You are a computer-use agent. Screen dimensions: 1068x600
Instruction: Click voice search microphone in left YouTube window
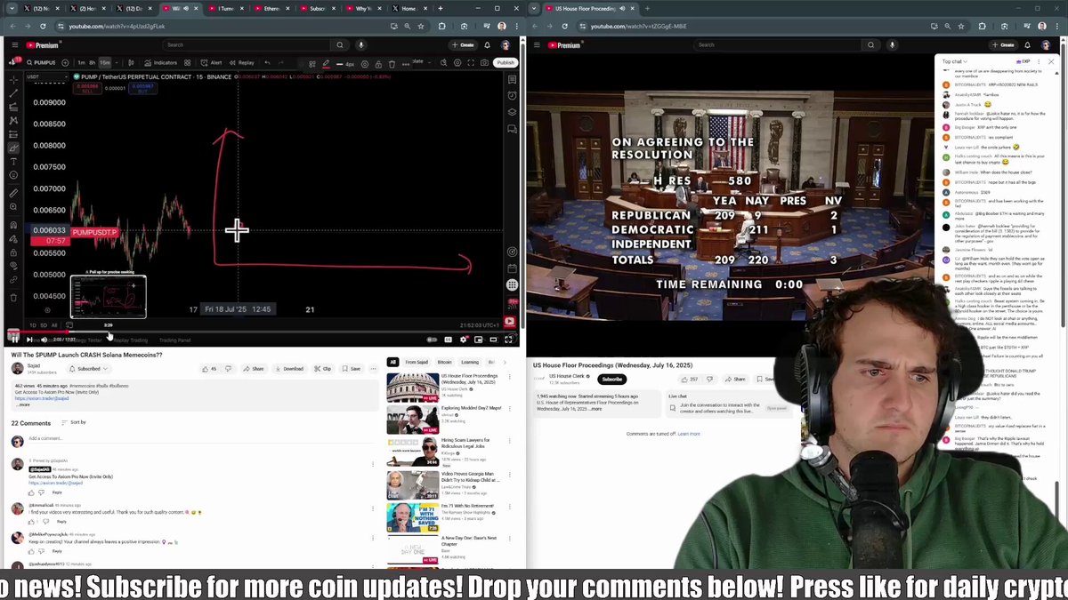(360, 44)
